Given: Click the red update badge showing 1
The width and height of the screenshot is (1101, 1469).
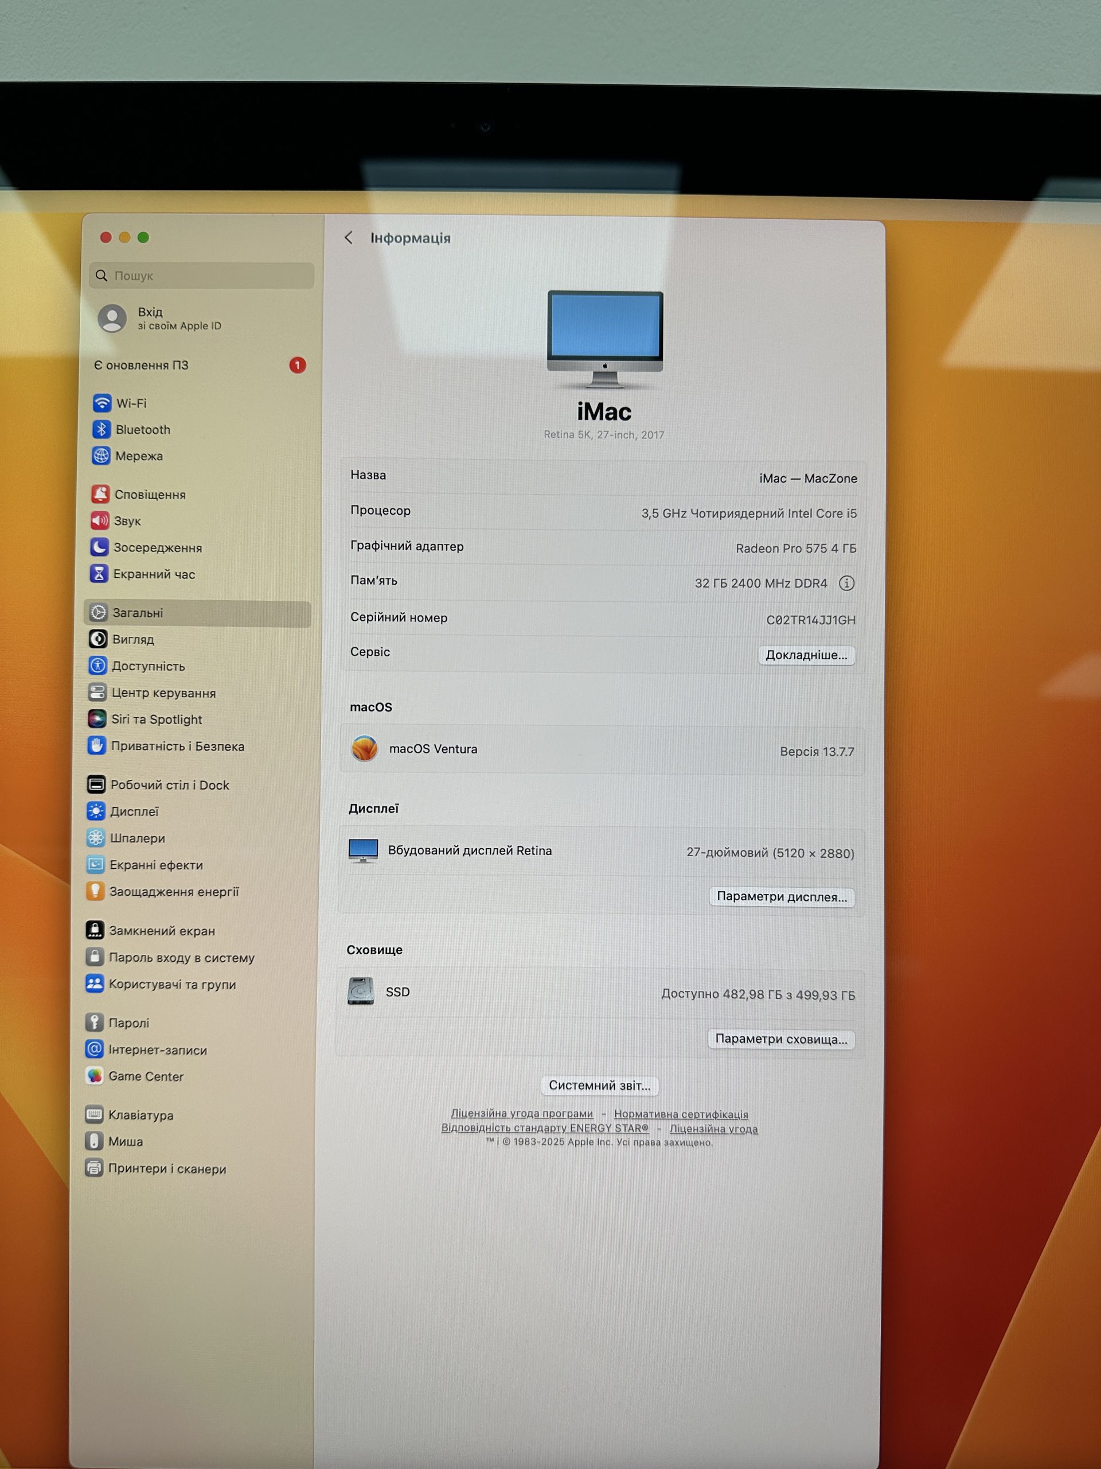Looking at the screenshot, I should [x=297, y=364].
